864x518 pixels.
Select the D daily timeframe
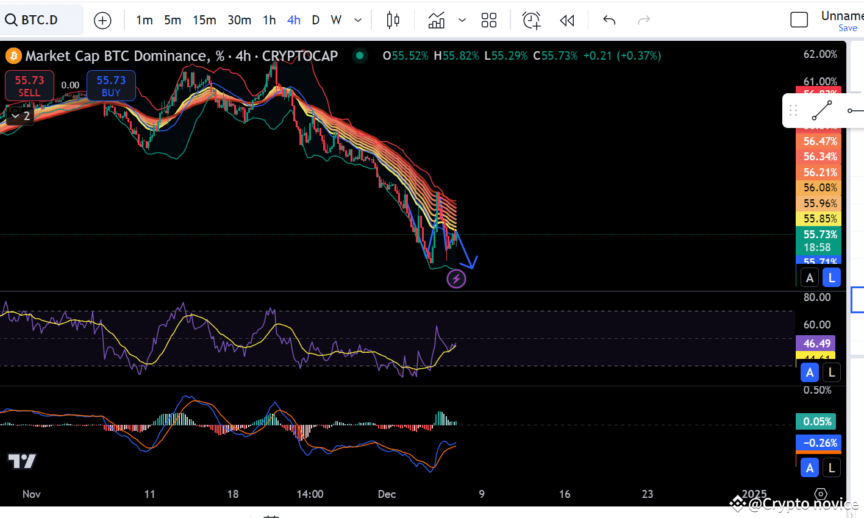coord(315,20)
